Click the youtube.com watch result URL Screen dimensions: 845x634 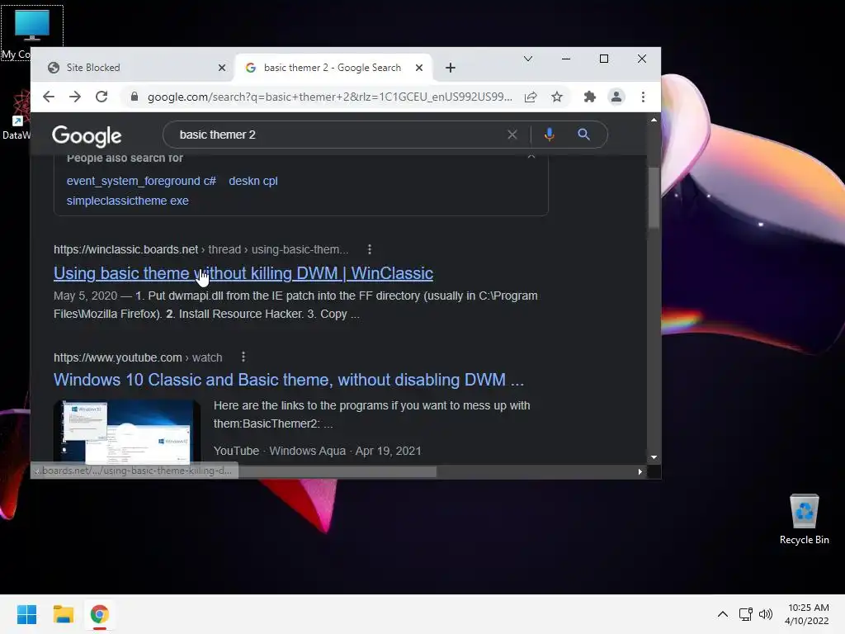(x=138, y=357)
